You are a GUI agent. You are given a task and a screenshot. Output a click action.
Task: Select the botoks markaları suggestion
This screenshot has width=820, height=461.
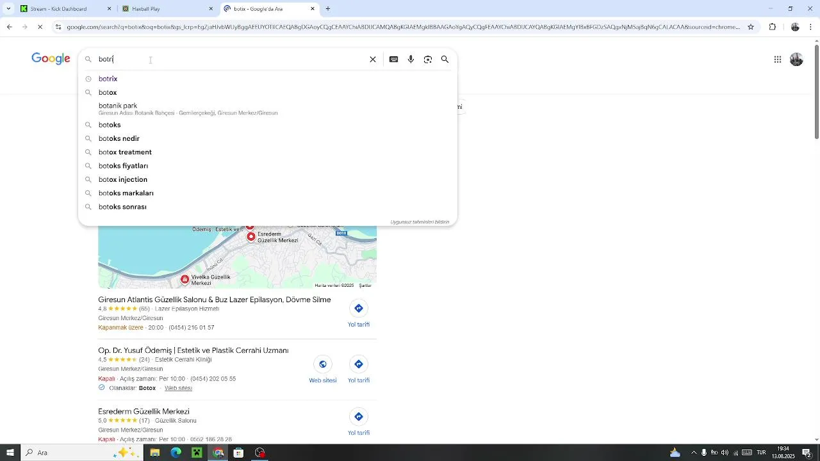click(x=268, y=193)
